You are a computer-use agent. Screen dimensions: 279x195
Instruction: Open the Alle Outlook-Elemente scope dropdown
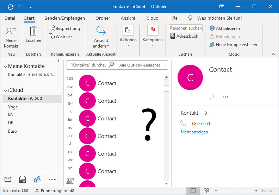(x=143, y=65)
